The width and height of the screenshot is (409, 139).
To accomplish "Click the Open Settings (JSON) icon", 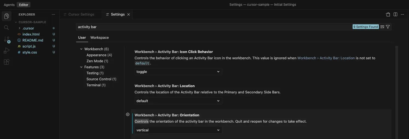I will 388,14.
